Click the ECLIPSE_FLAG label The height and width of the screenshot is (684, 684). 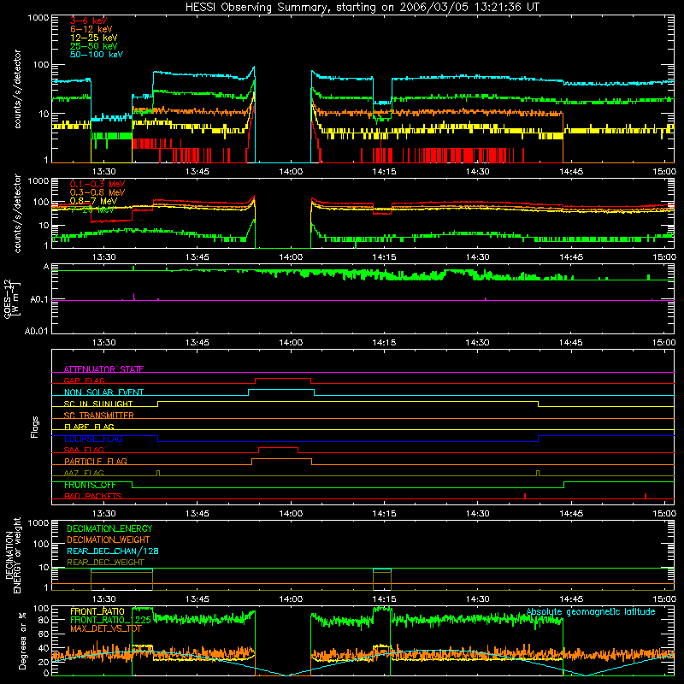pos(93,439)
